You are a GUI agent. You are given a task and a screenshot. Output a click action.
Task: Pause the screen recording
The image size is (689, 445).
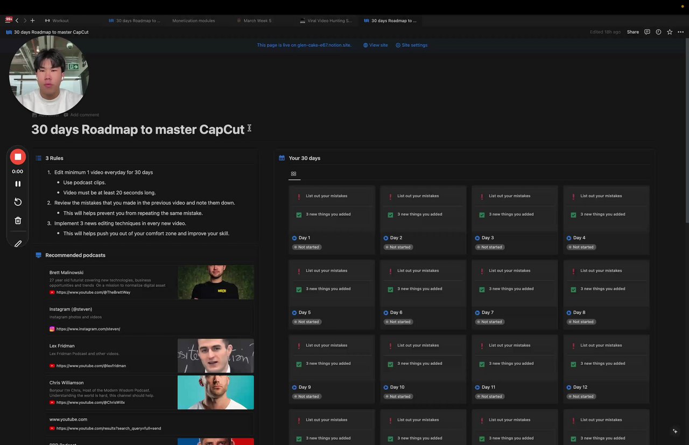(x=18, y=183)
